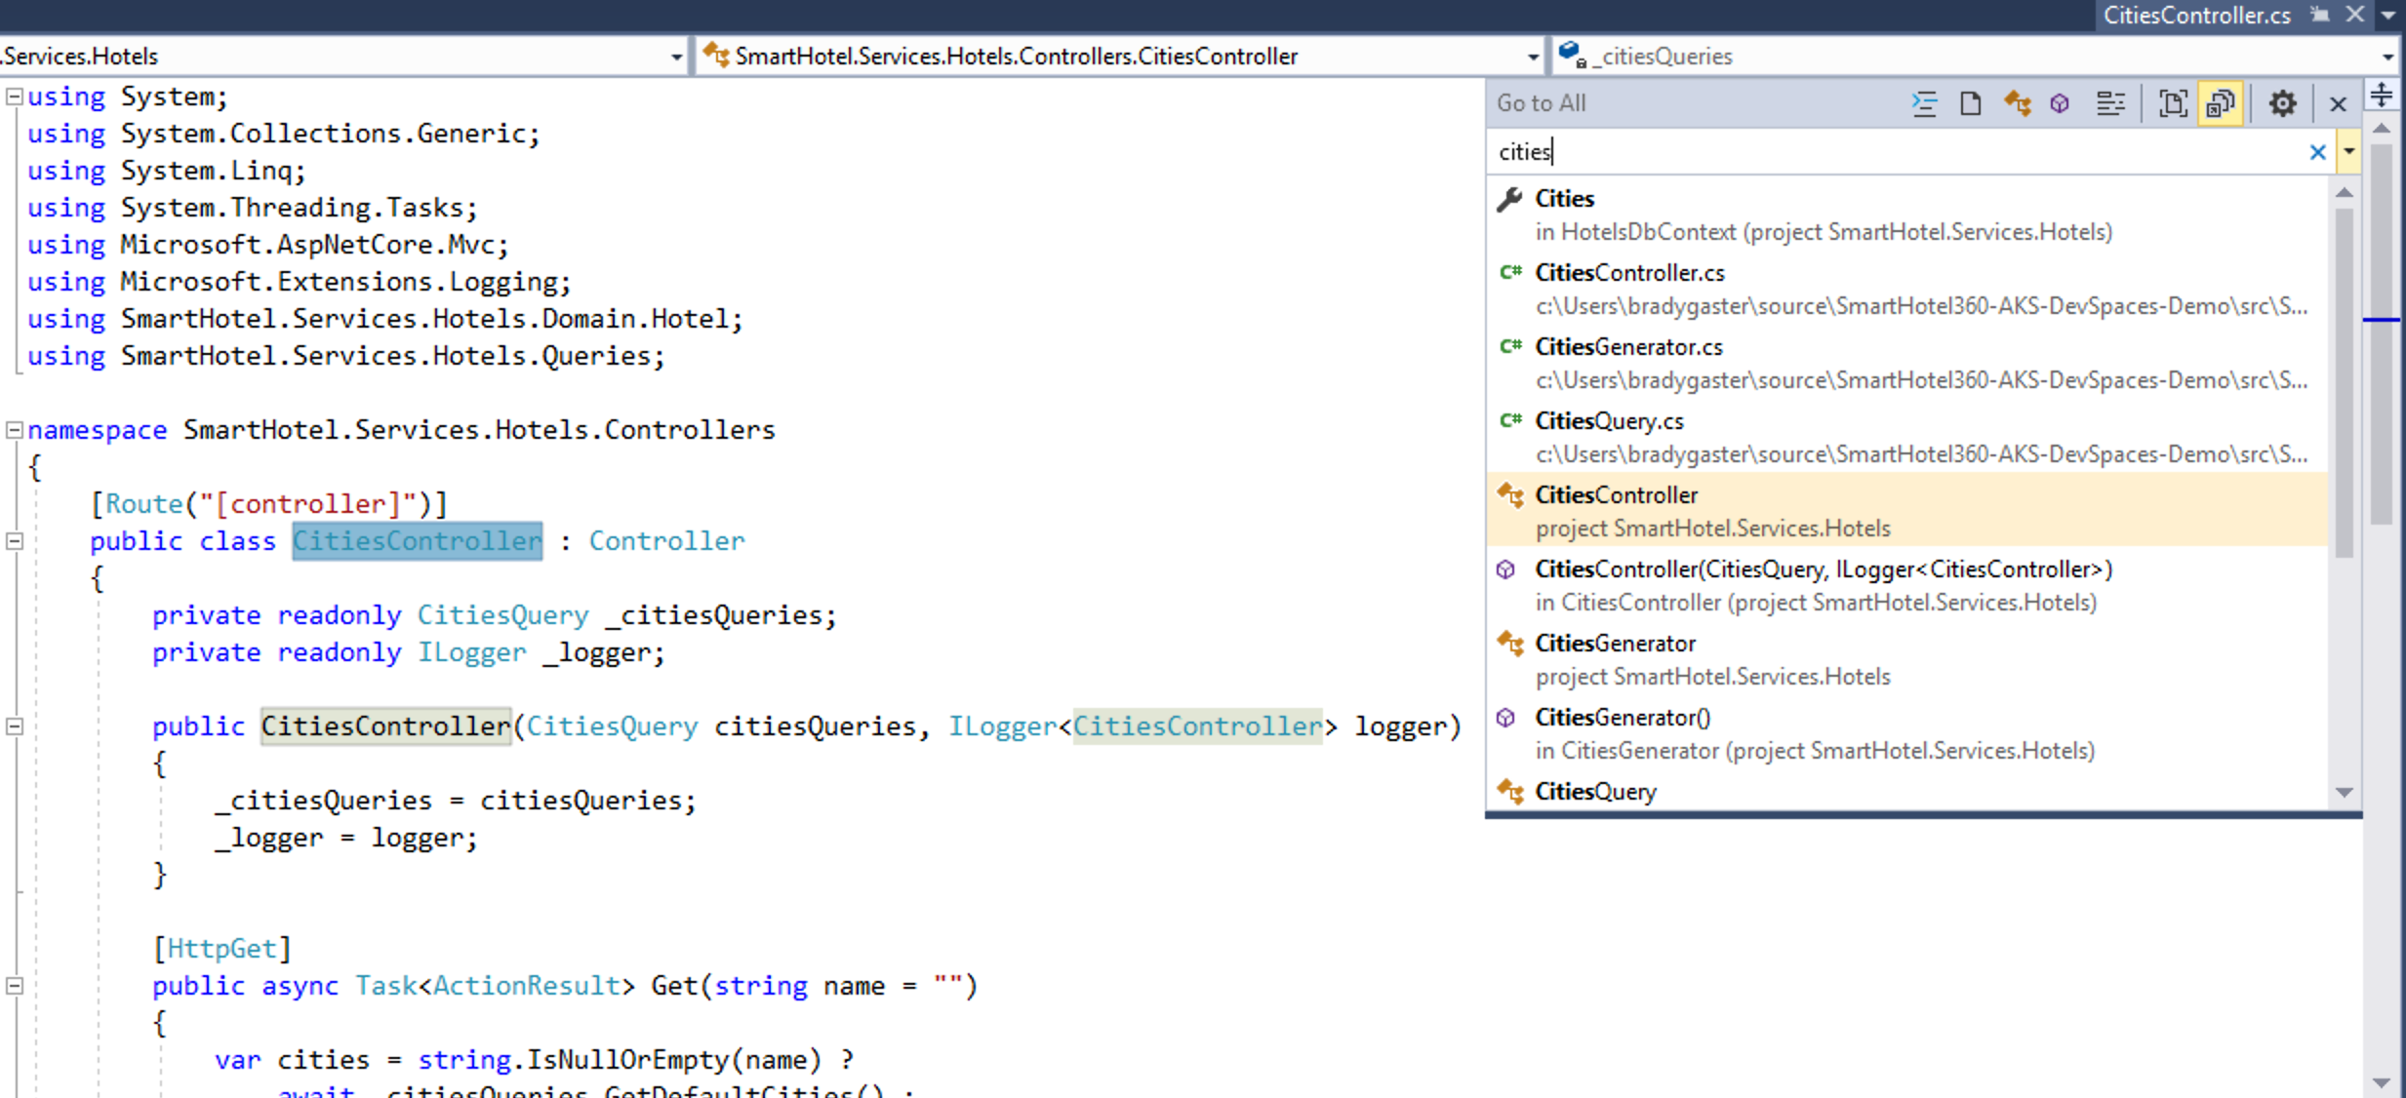The image size is (2406, 1098).
Task: Select the filter by members icon
Action: coord(2108,104)
